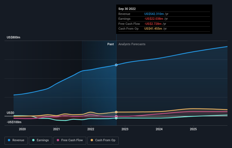Click the -US$2.728m free cash flow value
This screenshot has width=232, height=148.
click(153, 24)
